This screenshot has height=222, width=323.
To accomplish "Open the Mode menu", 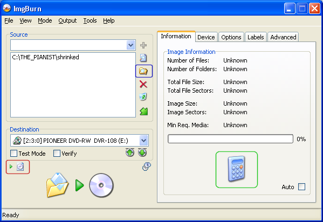I will click(45, 20).
